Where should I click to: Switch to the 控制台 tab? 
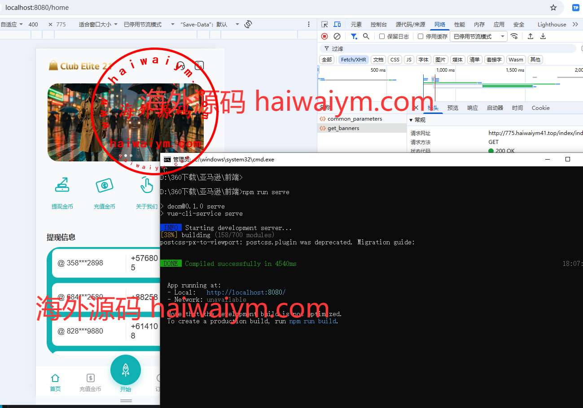(379, 24)
